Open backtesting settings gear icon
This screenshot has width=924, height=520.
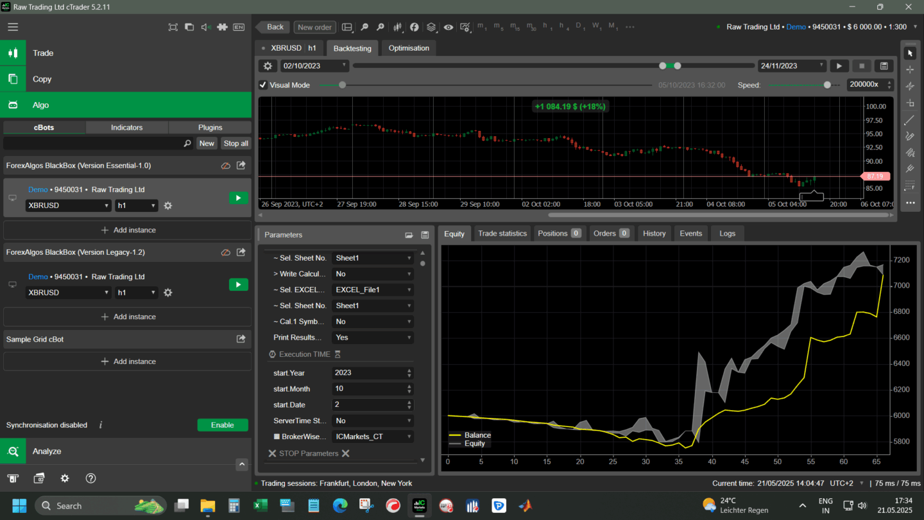point(268,66)
